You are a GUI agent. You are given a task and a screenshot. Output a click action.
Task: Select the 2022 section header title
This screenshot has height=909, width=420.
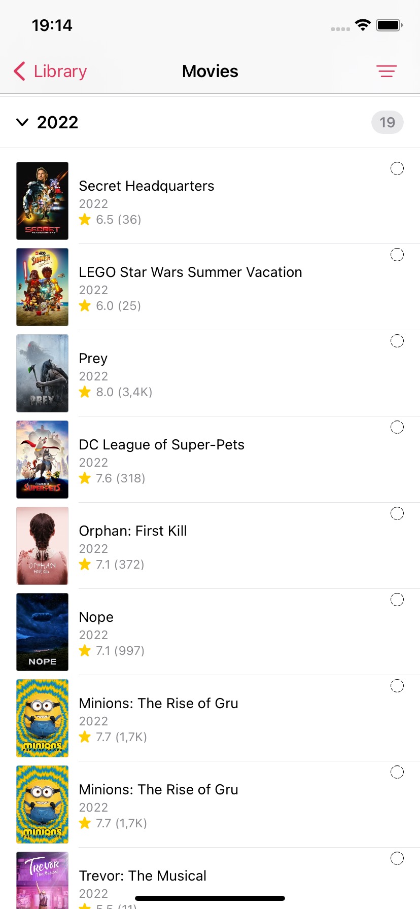point(57,122)
